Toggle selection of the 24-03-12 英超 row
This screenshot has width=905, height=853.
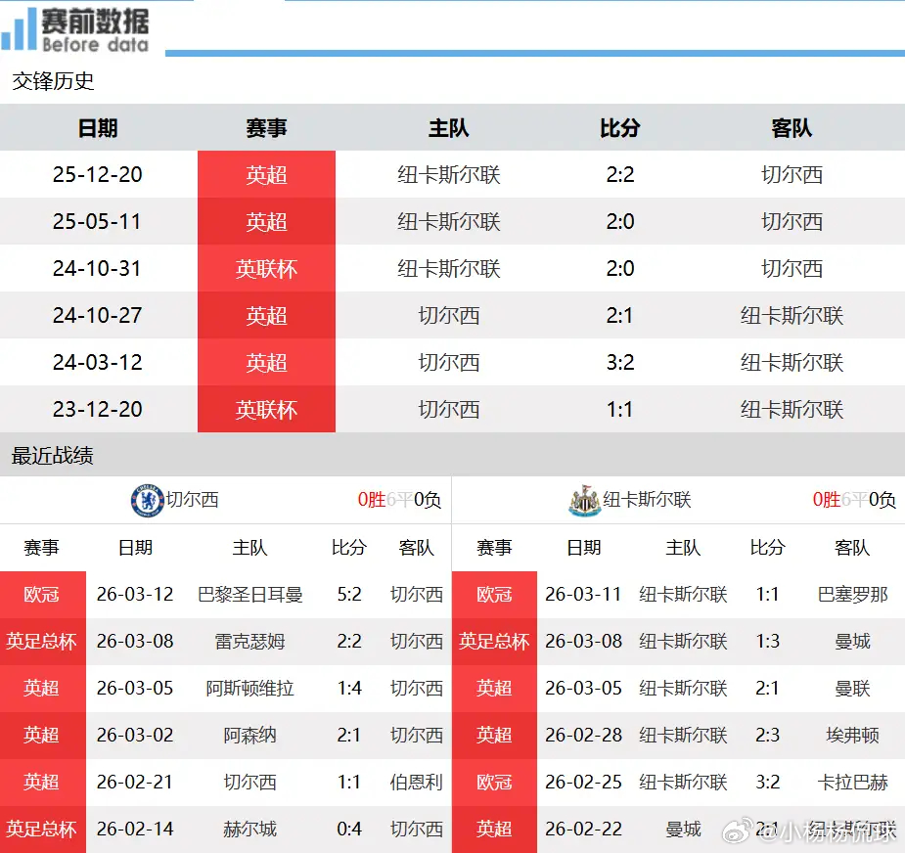(x=452, y=362)
